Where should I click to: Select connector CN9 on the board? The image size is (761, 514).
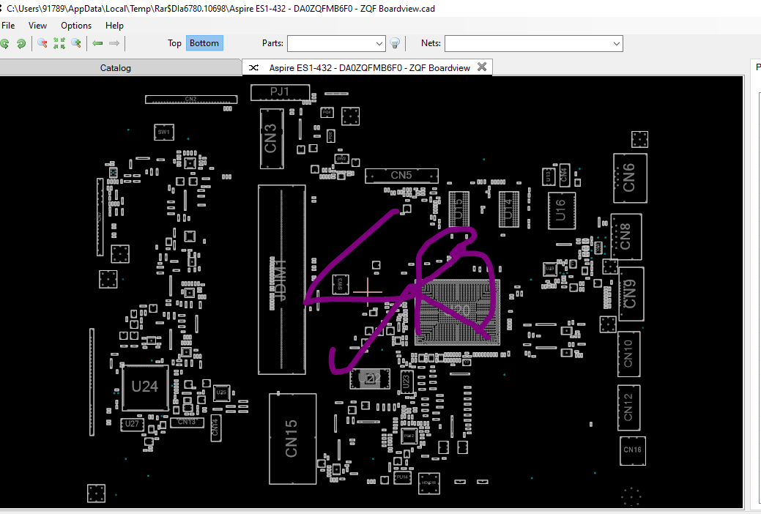coord(631,294)
